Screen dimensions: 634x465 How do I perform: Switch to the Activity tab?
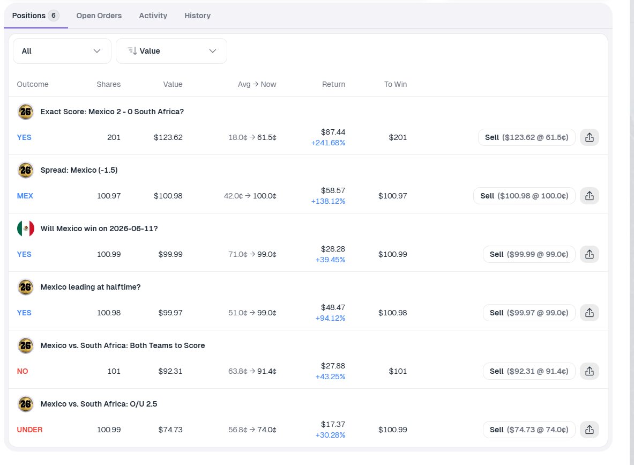(153, 16)
